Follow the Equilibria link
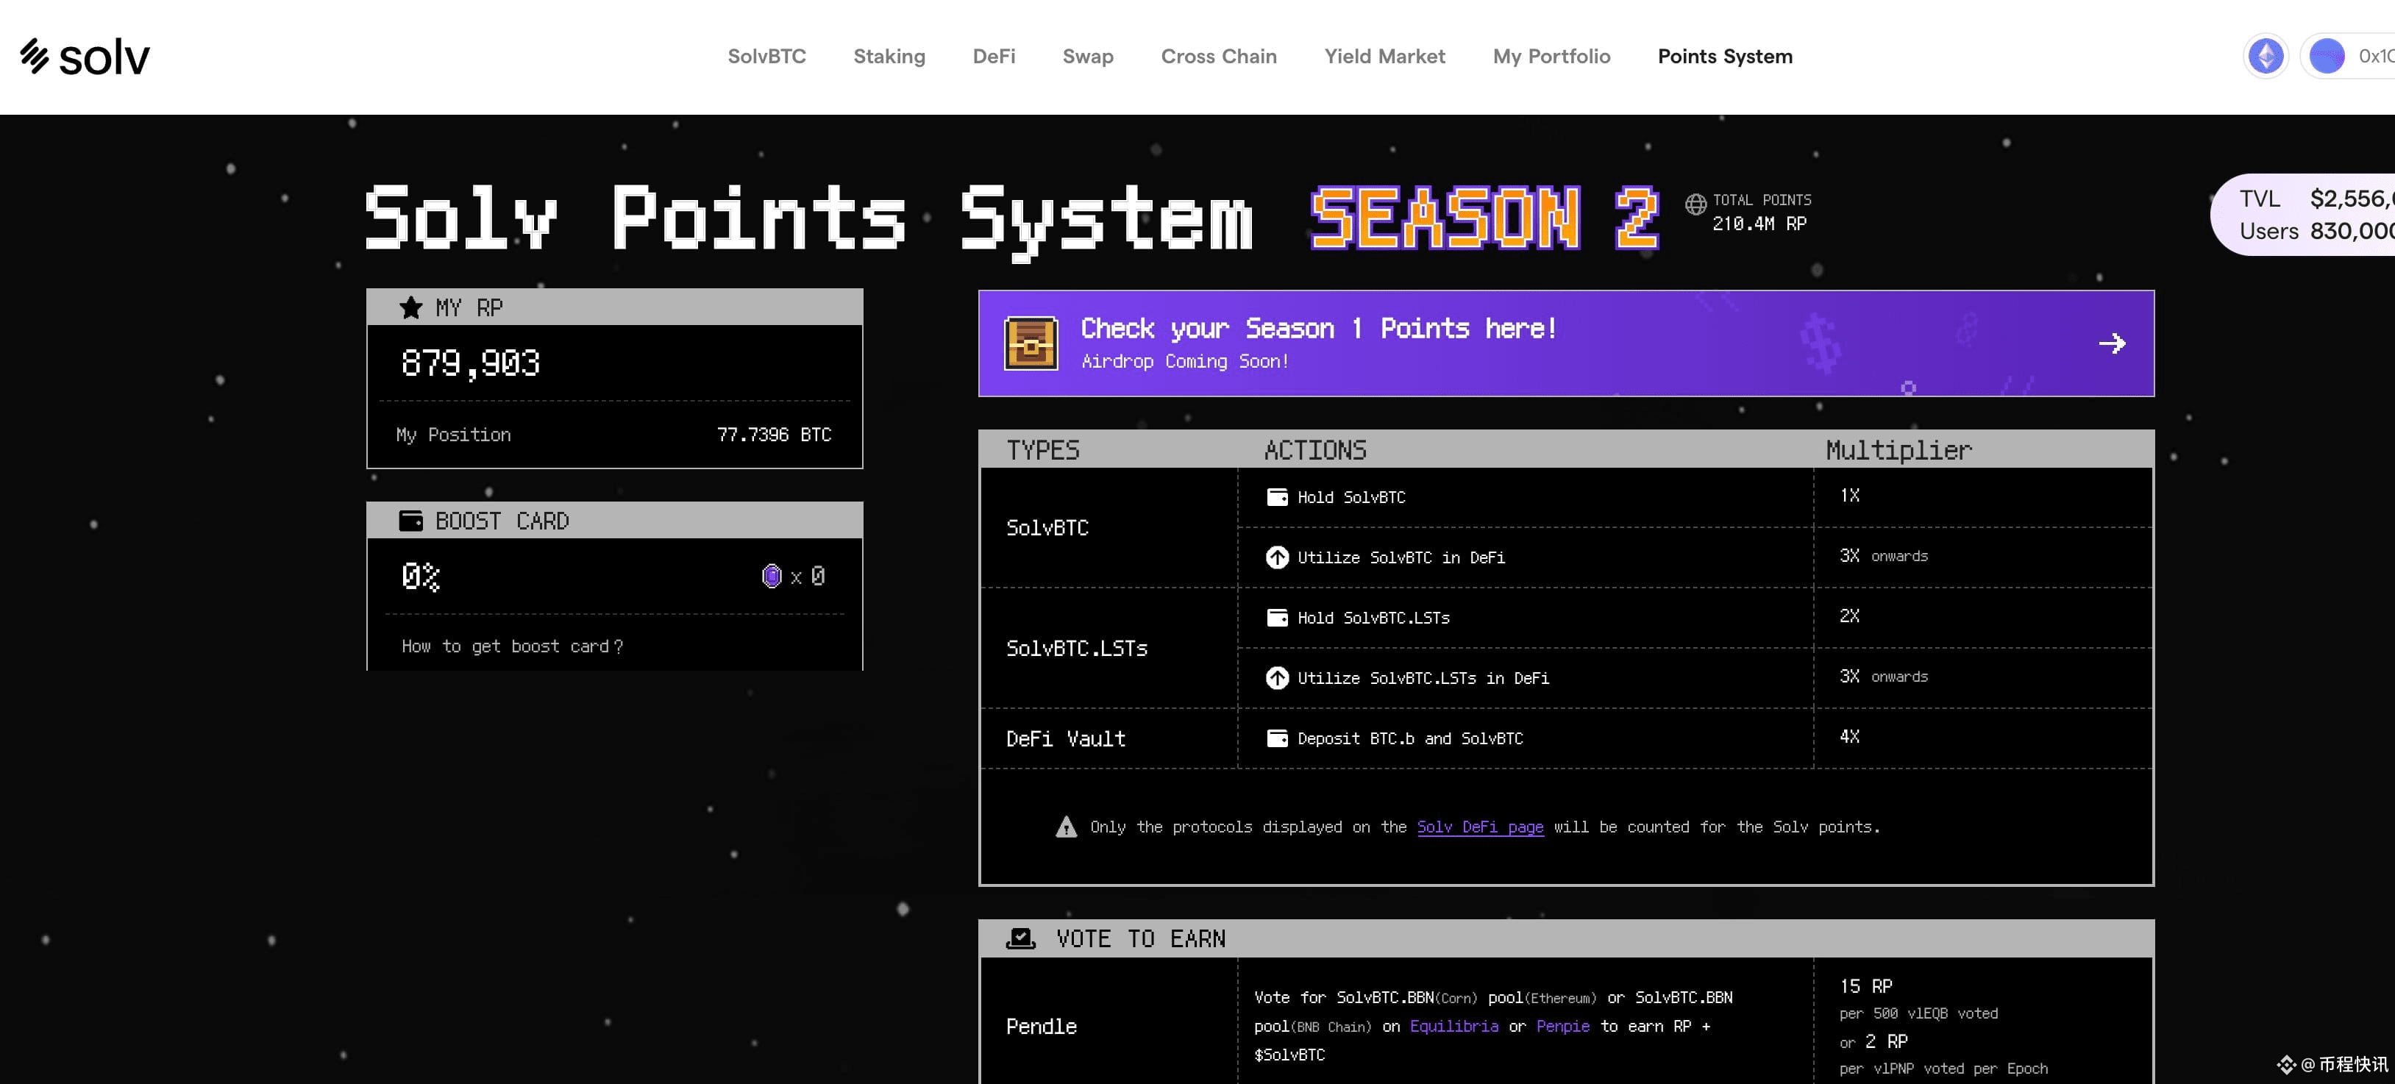Screen dimensions: 2395x1084 (1453, 1027)
